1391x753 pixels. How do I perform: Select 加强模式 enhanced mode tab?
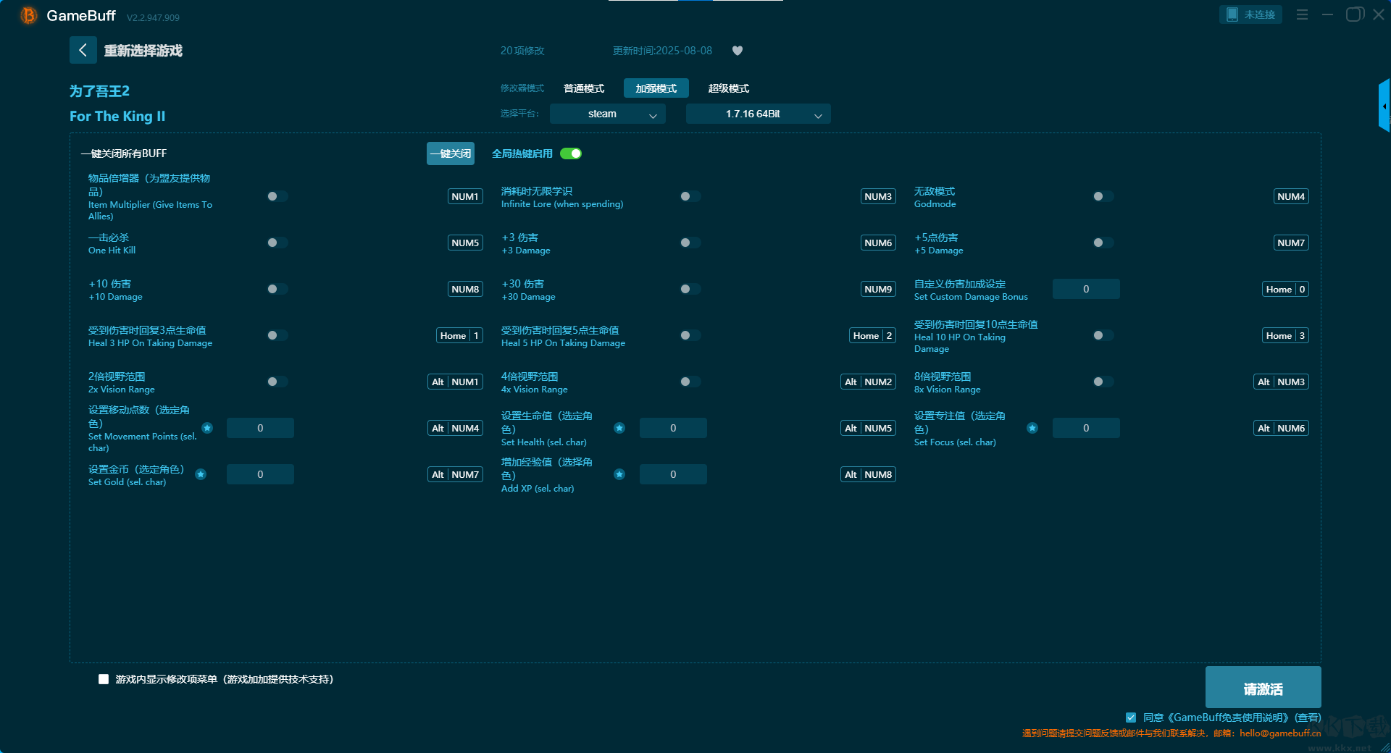pyautogui.click(x=656, y=88)
